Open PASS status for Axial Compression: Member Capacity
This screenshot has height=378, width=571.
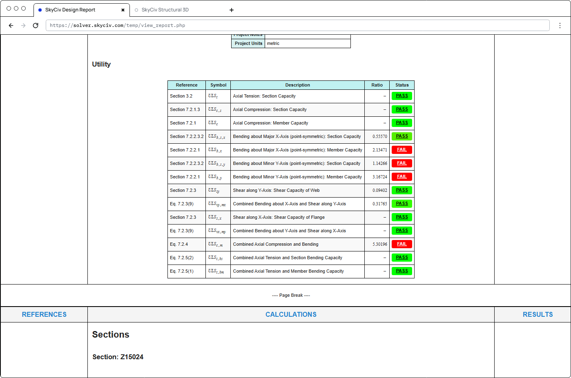(402, 123)
